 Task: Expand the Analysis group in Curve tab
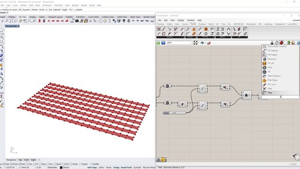170,37
